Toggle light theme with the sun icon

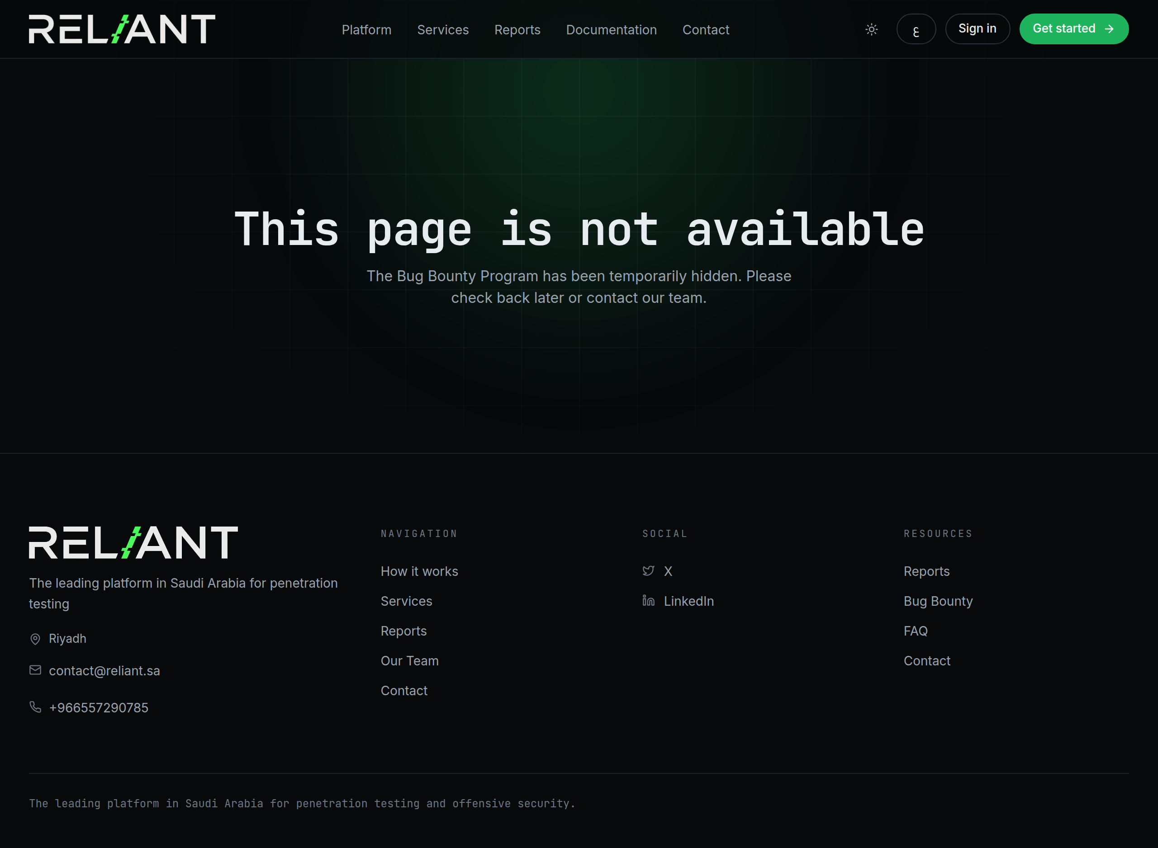pos(872,29)
